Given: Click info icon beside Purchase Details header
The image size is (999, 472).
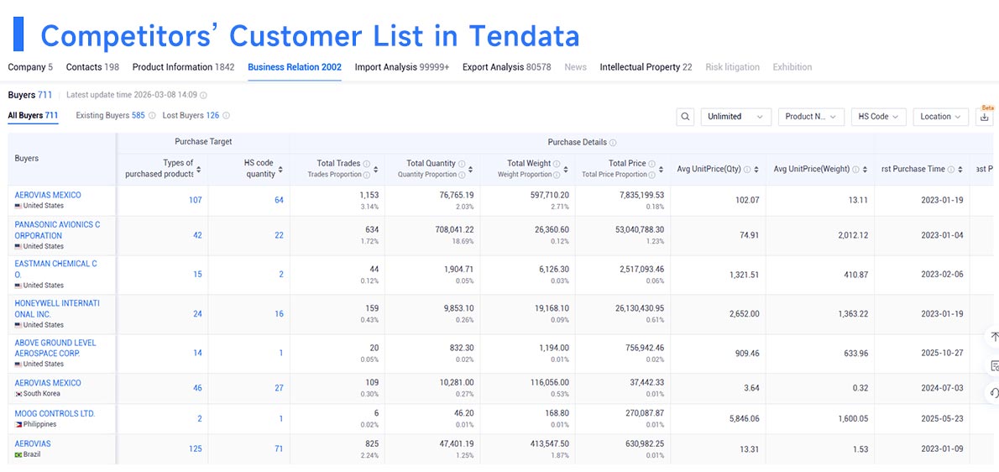Looking at the screenshot, I should (x=612, y=143).
